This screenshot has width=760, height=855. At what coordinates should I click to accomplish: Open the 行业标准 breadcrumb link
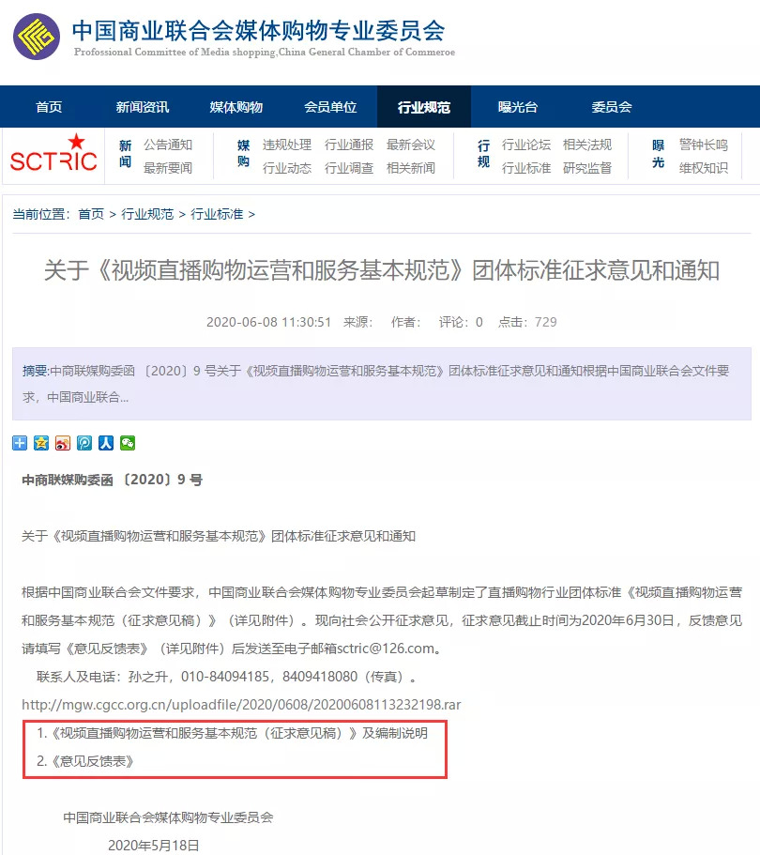(x=217, y=214)
